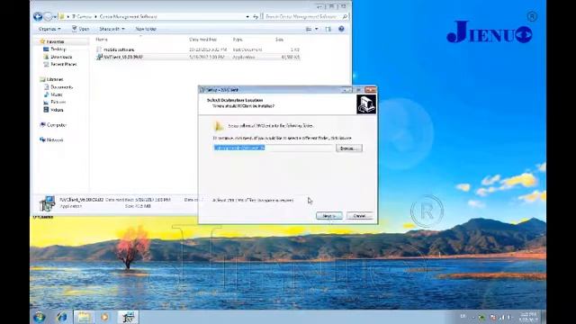The height and width of the screenshot is (324, 576).
Task: Open address bar history dropdown
Action: pos(247,16)
